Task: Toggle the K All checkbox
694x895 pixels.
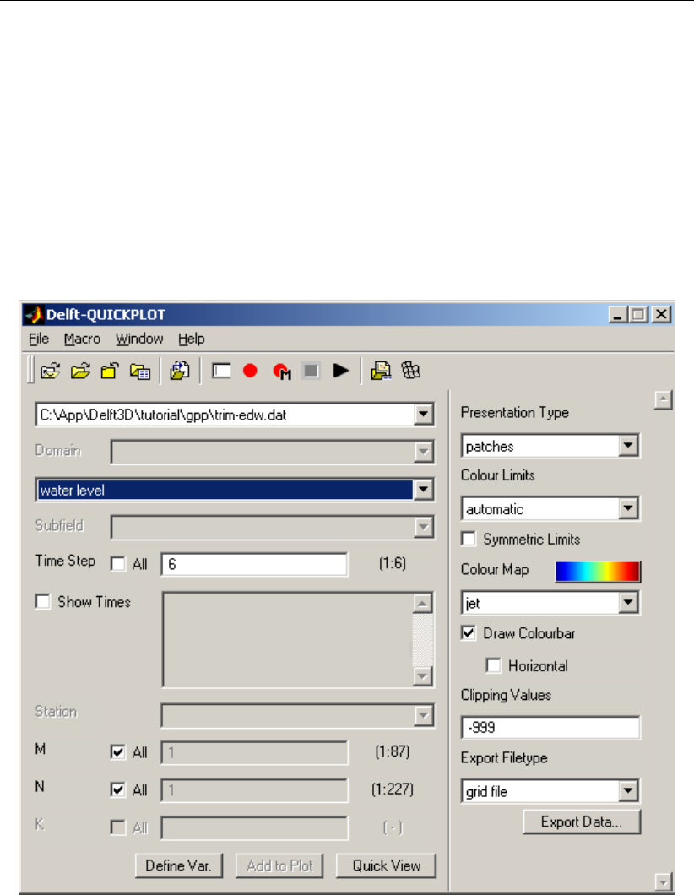Action: pos(118,827)
